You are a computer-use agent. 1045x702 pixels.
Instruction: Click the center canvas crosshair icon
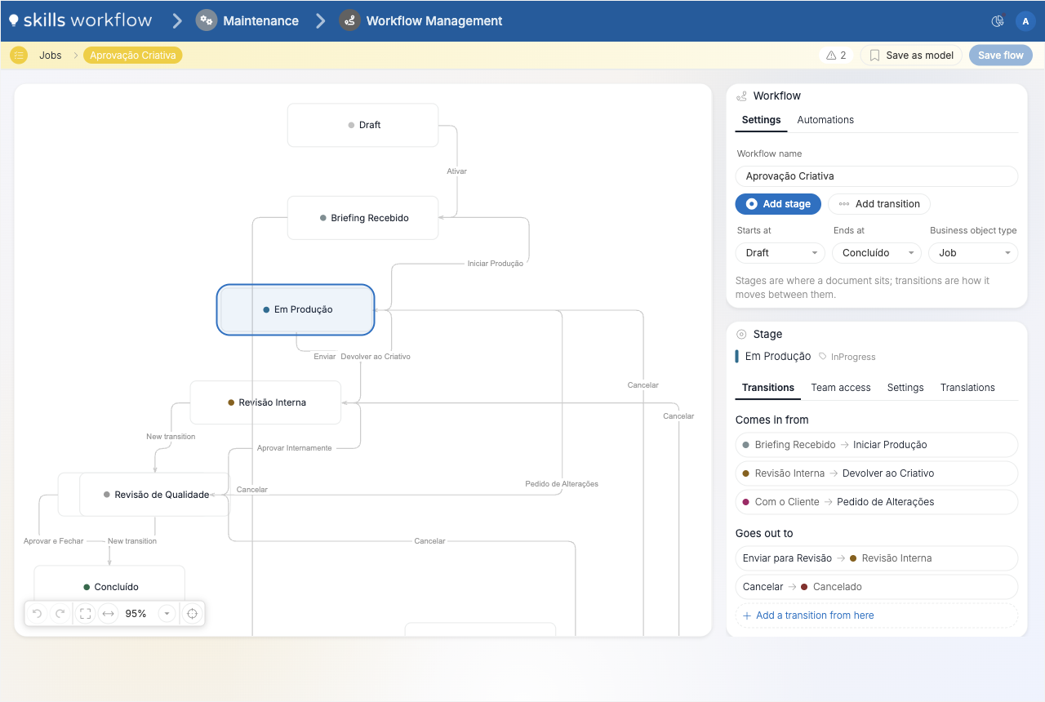point(193,614)
